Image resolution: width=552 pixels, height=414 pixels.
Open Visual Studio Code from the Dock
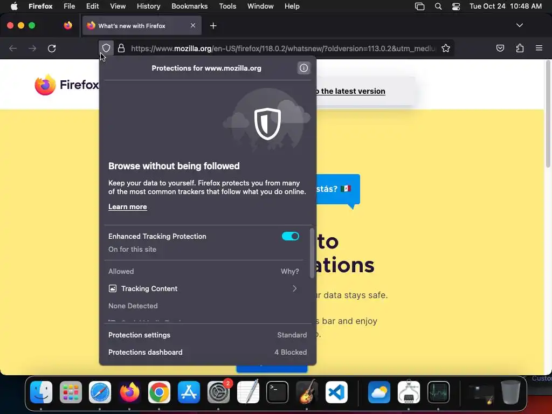pyautogui.click(x=336, y=392)
